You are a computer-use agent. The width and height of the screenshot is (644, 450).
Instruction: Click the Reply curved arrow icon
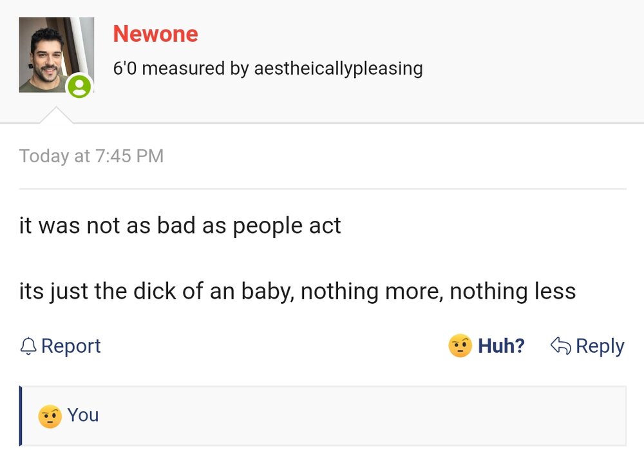coord(560,346)
